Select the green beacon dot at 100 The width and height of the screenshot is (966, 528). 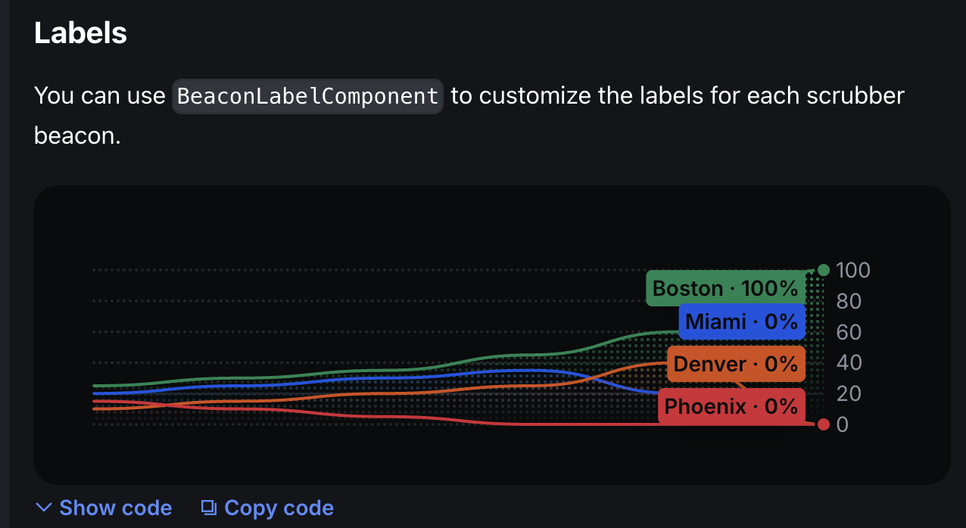coord(823,269)
